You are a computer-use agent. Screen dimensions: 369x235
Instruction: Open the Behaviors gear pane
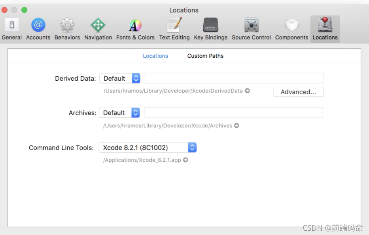click(67, 29)
